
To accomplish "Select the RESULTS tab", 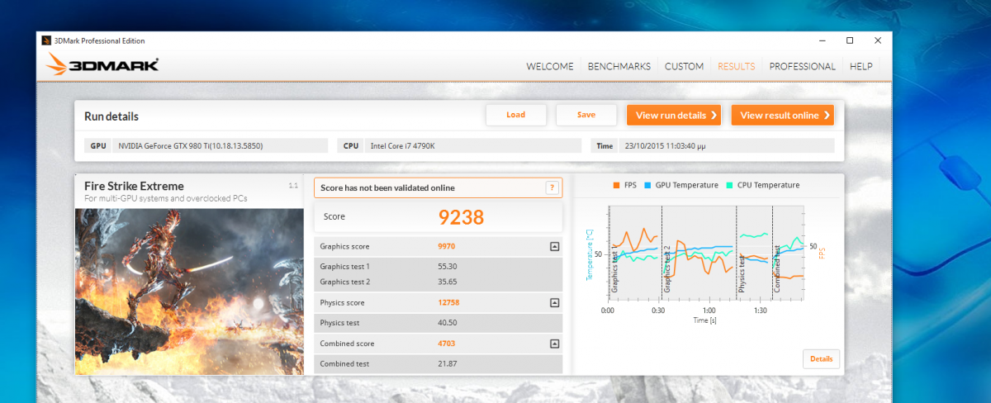I will [737, 66].
